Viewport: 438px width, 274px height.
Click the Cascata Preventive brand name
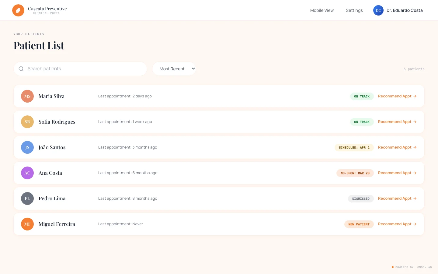pos(47,9)
